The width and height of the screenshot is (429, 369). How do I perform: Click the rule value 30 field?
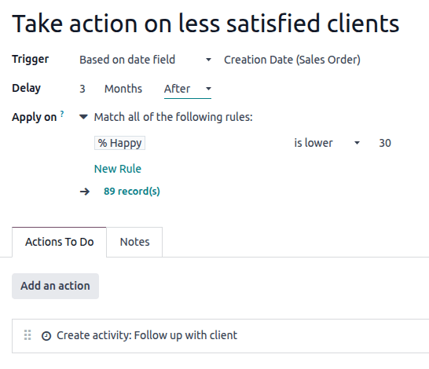click(385, 143)
